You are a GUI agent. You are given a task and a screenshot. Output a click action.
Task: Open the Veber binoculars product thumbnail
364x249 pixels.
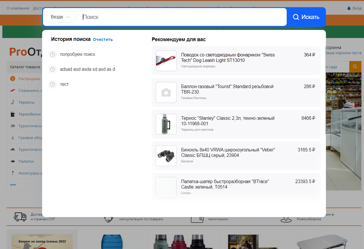tap(166, 156)
